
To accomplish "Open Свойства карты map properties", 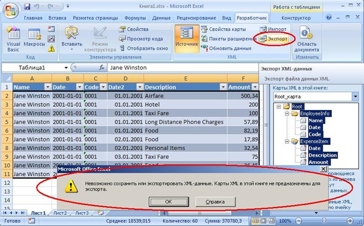I will pos(223,29).
